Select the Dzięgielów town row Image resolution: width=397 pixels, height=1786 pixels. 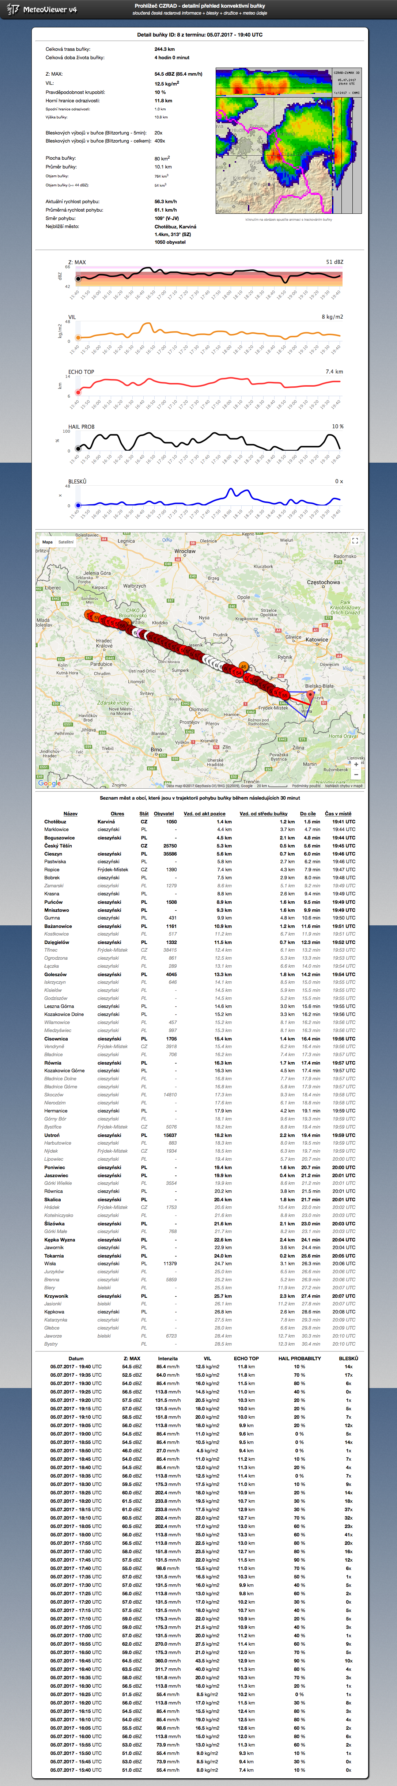tap(199, 942)
